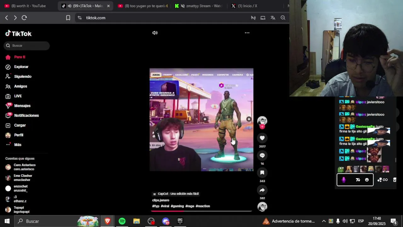Click the muted camera icon in address bar
The width and height of the screenshot is (403, 227).
(x=253, y=18)
